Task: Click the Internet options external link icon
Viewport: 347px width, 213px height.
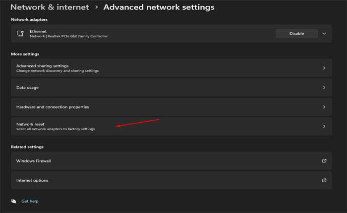Action: (x=324, y=180)
